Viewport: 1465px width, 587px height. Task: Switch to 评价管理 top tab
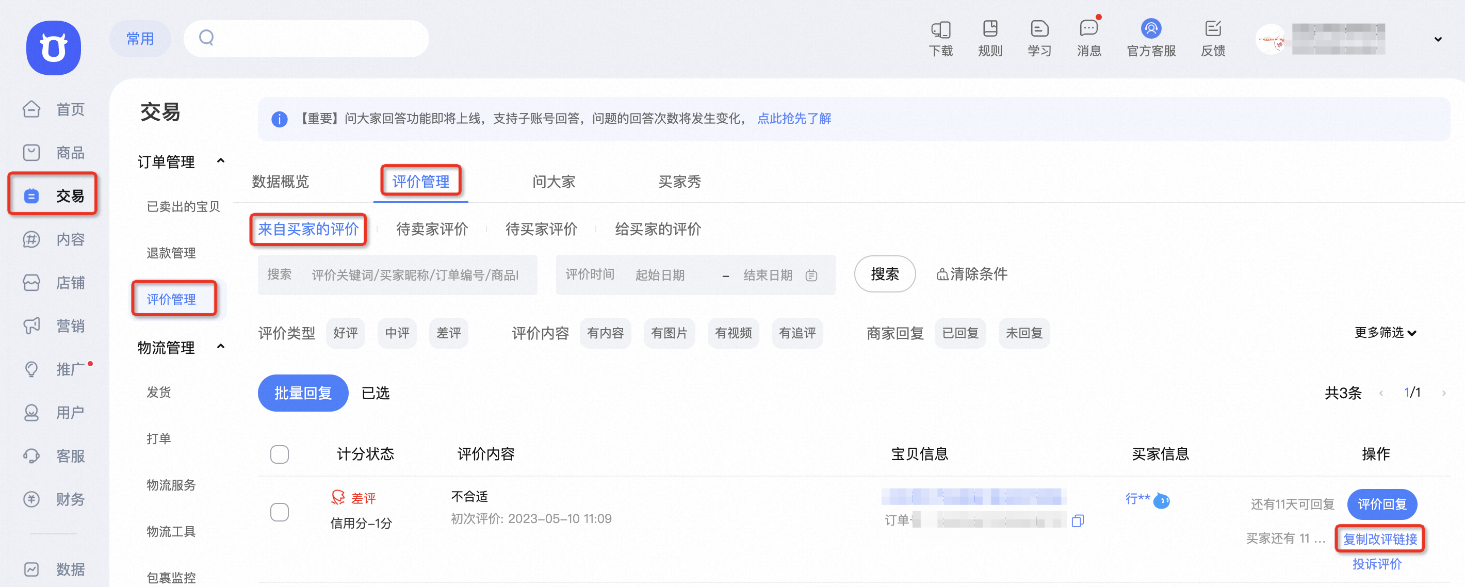pos(421,182)
